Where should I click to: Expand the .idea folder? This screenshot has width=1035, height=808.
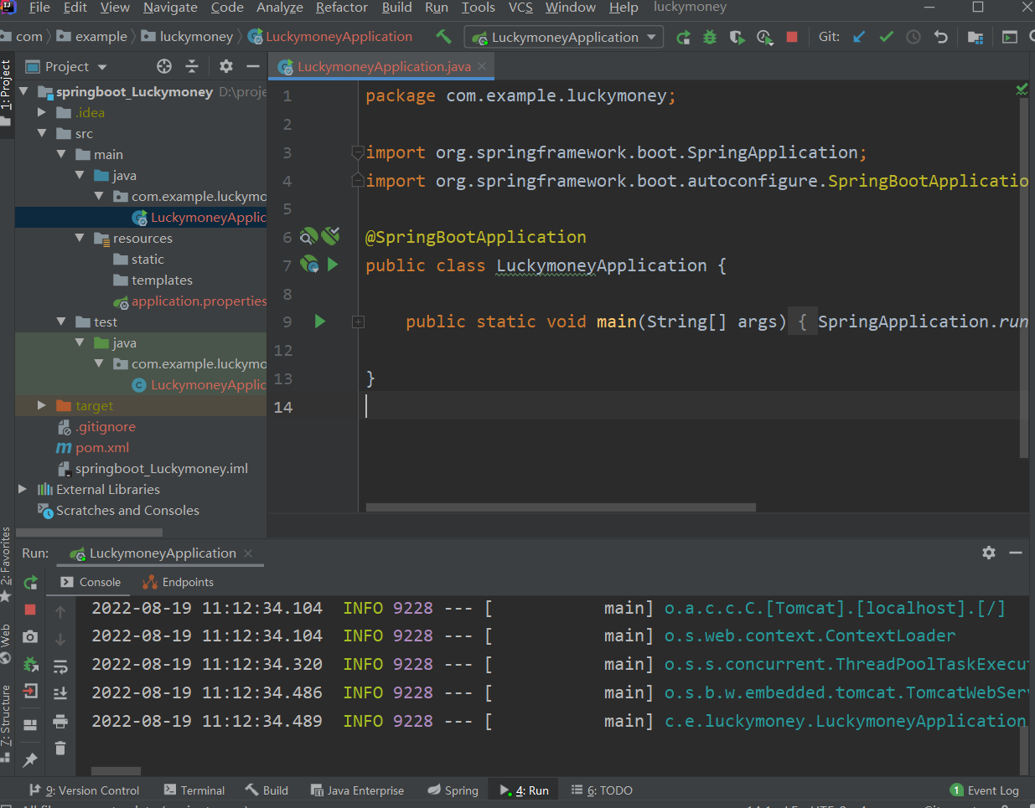[x=42, y=112]
